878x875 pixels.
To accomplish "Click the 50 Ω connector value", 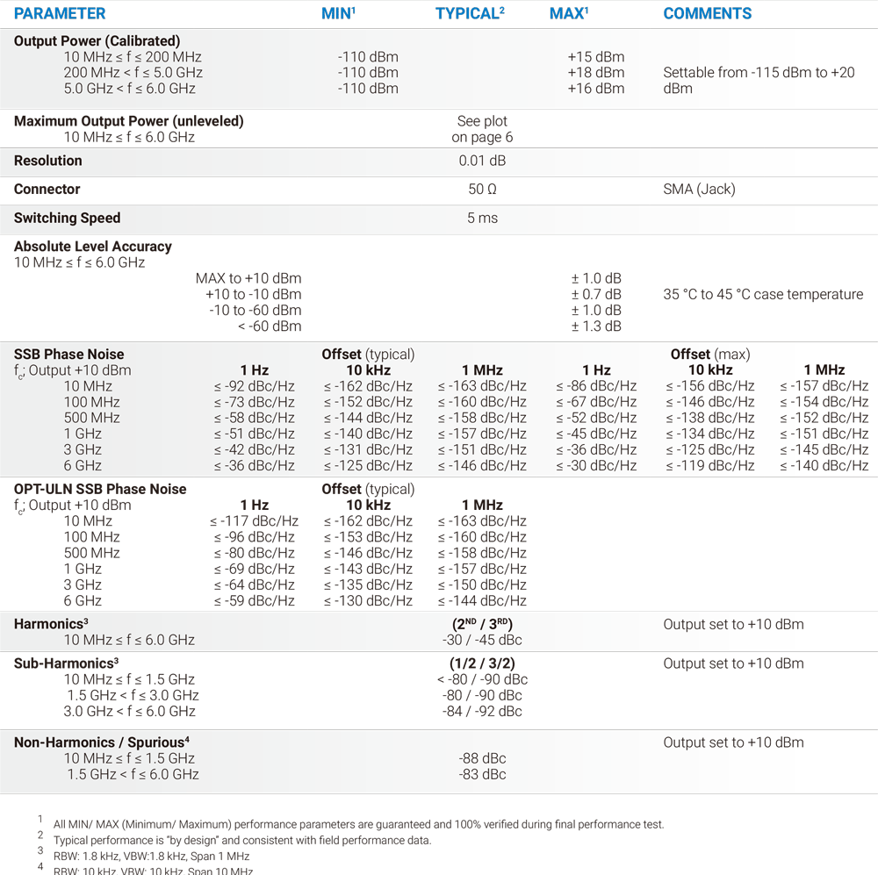I will (x=482, y=190).
